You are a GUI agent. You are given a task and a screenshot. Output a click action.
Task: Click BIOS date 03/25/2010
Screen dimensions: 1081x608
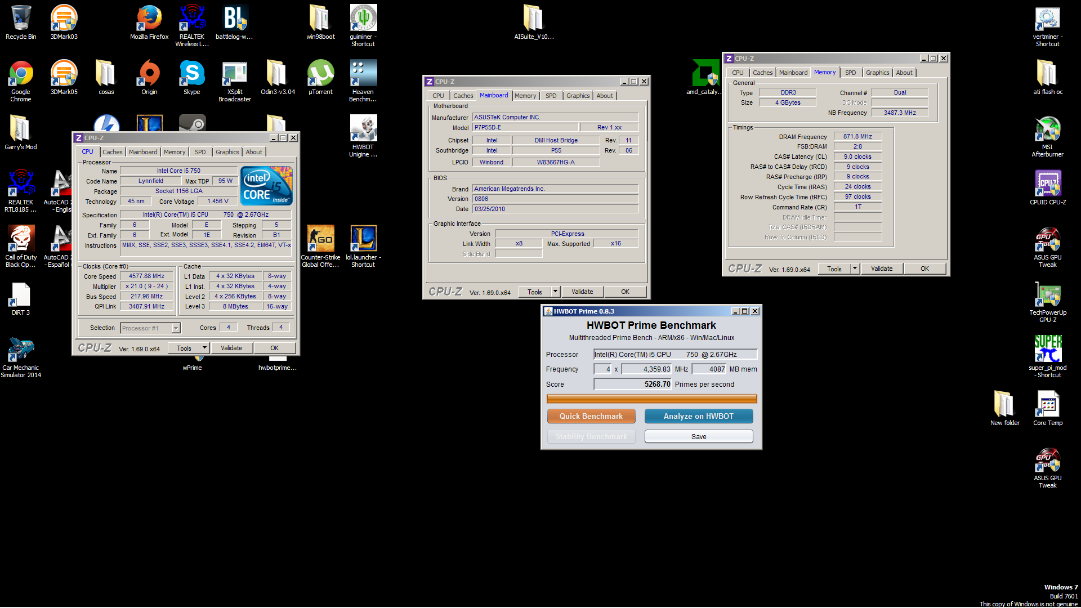555,209
